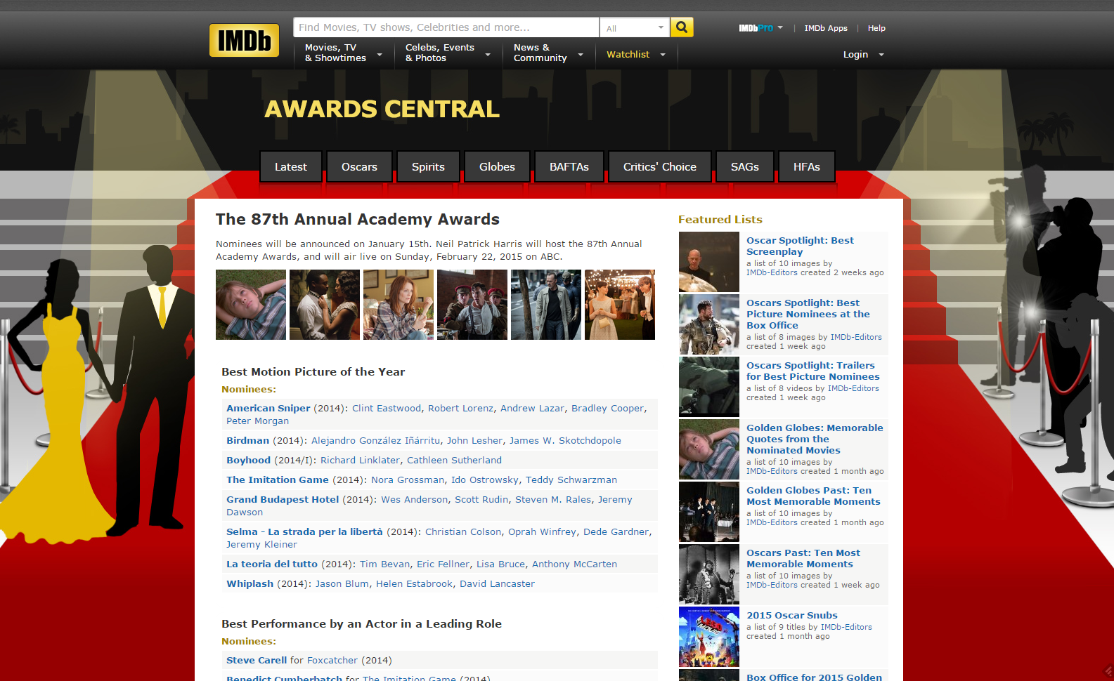The width and height of the screenshot is (1114, 681).
Task: Open Bradley Cooper's page
Action: pyautogui.click(x=607, y=409)
